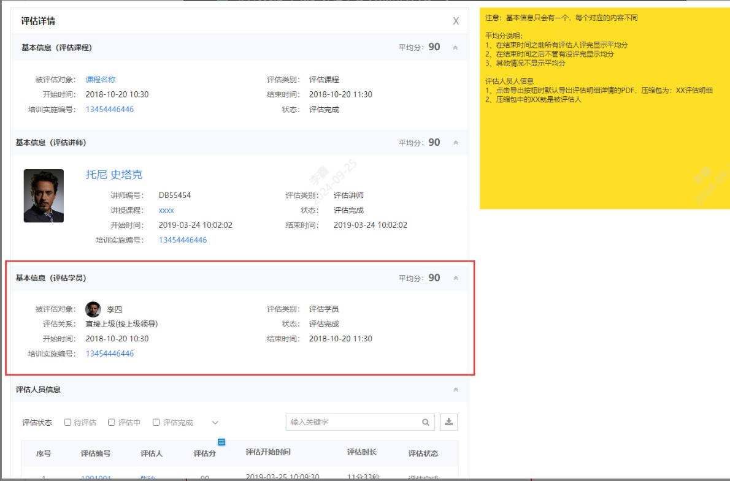Click the 托尼 史塔克 name link
Viewport: 730px width, 481px height.
pyautogui.click(x=114, y=175)
